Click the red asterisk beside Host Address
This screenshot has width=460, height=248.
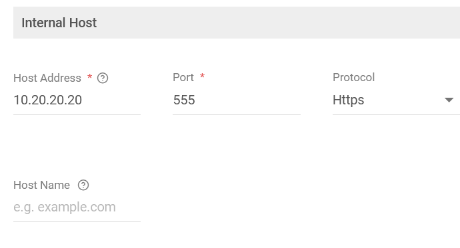90,76
